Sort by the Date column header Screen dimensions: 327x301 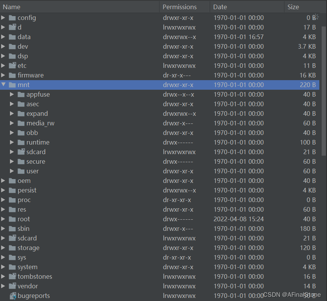click(247, 7)
